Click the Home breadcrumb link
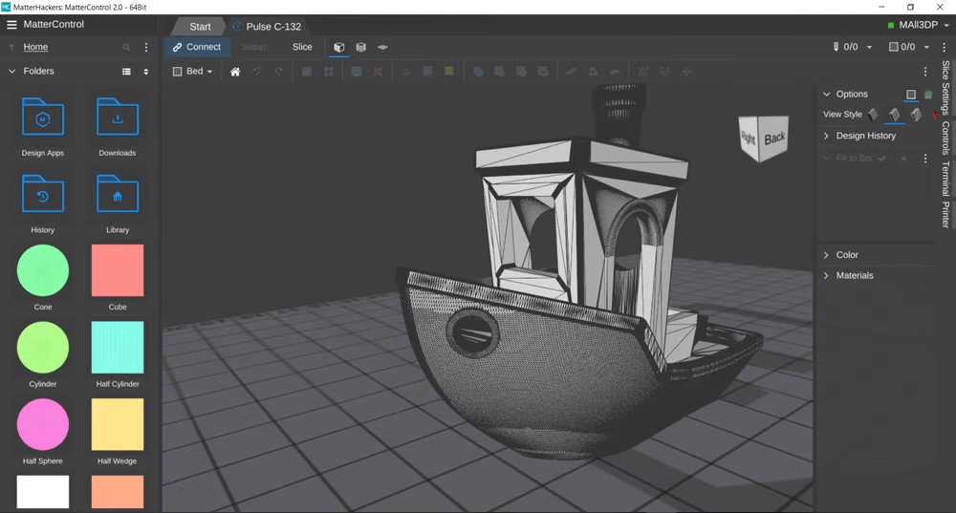This screenshot has width=956, height=513. (35, 47)
